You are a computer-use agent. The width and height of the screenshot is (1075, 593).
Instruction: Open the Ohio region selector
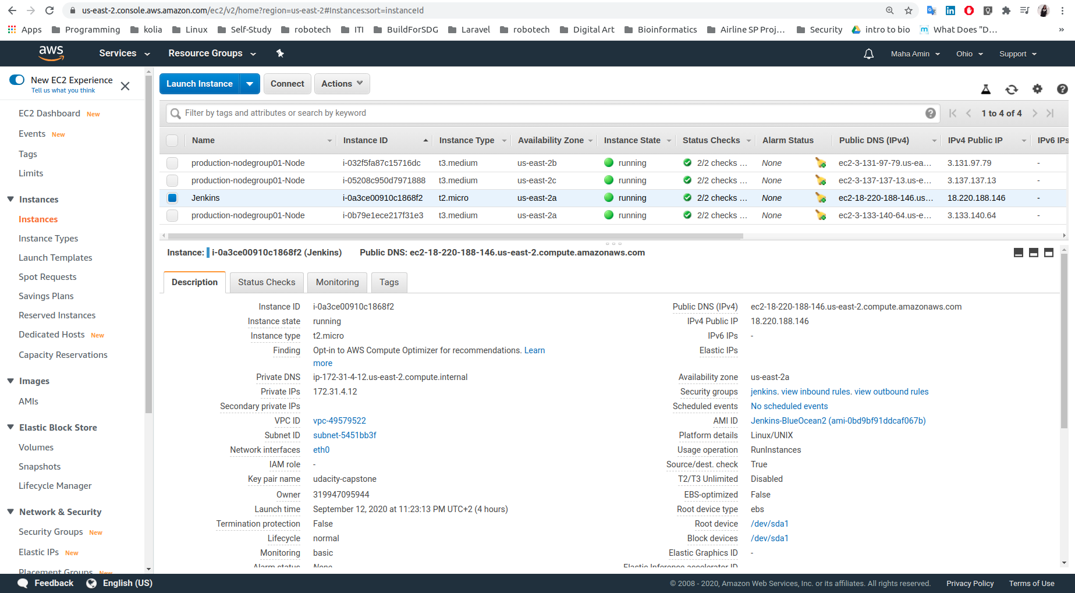click(970, 54)
